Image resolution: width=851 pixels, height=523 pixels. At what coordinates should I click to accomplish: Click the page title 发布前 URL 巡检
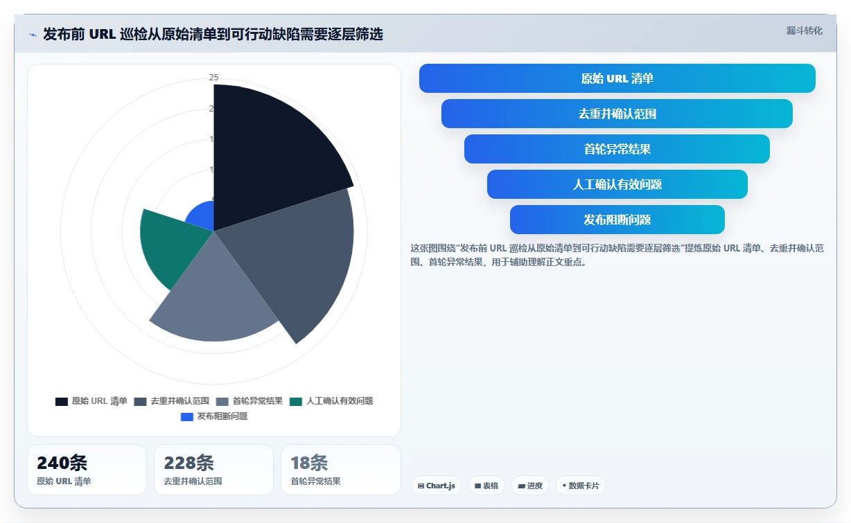click(213, 34)
